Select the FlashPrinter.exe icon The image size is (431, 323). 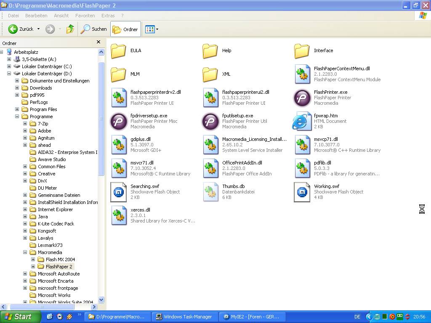(302, 98)
